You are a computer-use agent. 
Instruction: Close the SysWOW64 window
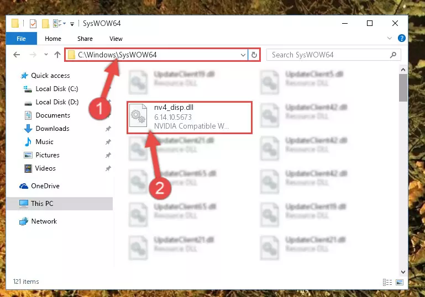click(395, 24)
